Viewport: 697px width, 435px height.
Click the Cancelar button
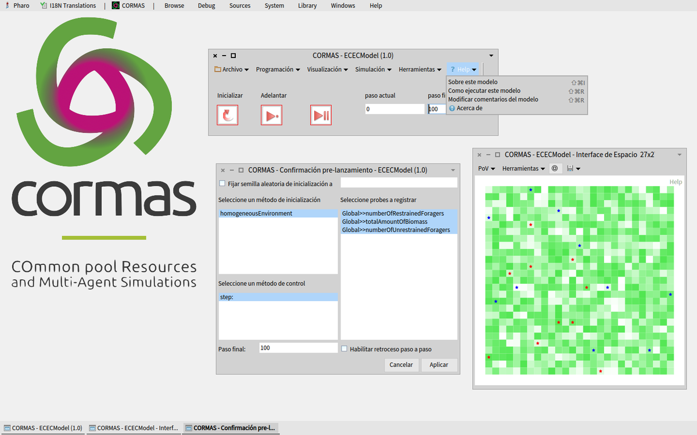pos(401,365)
